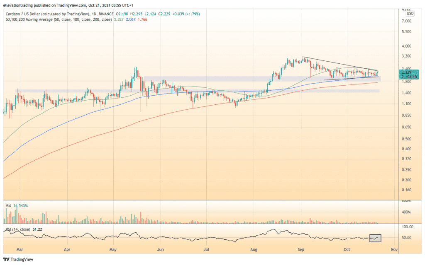Click the 1.800 price scale label
This screenshot has height=265, width=425.
406,82
